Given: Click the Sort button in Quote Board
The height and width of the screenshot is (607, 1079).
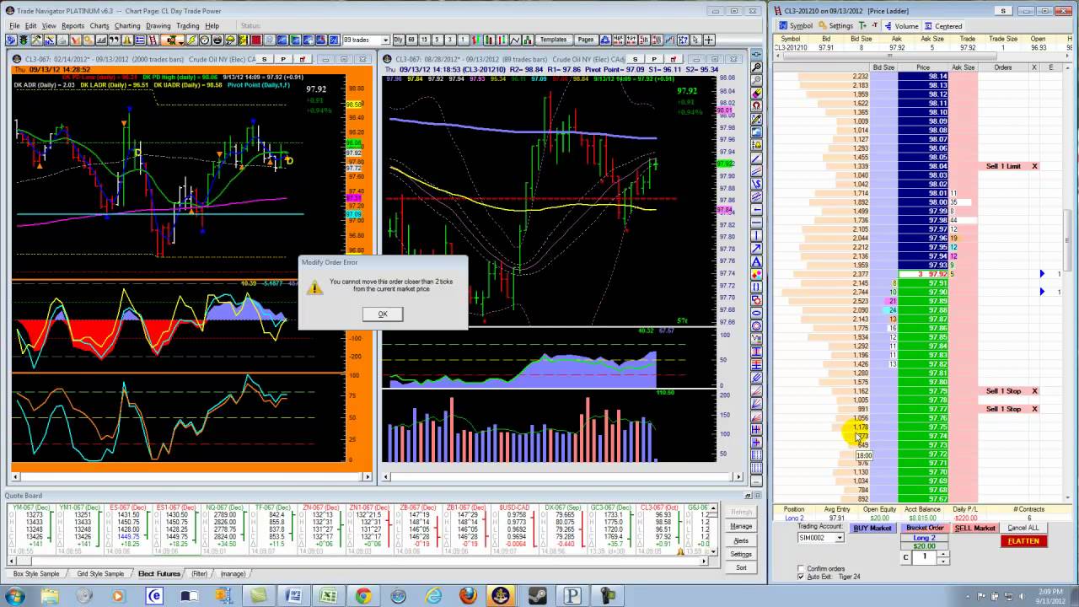Looking at the screenshot, I should pos(741,567).
